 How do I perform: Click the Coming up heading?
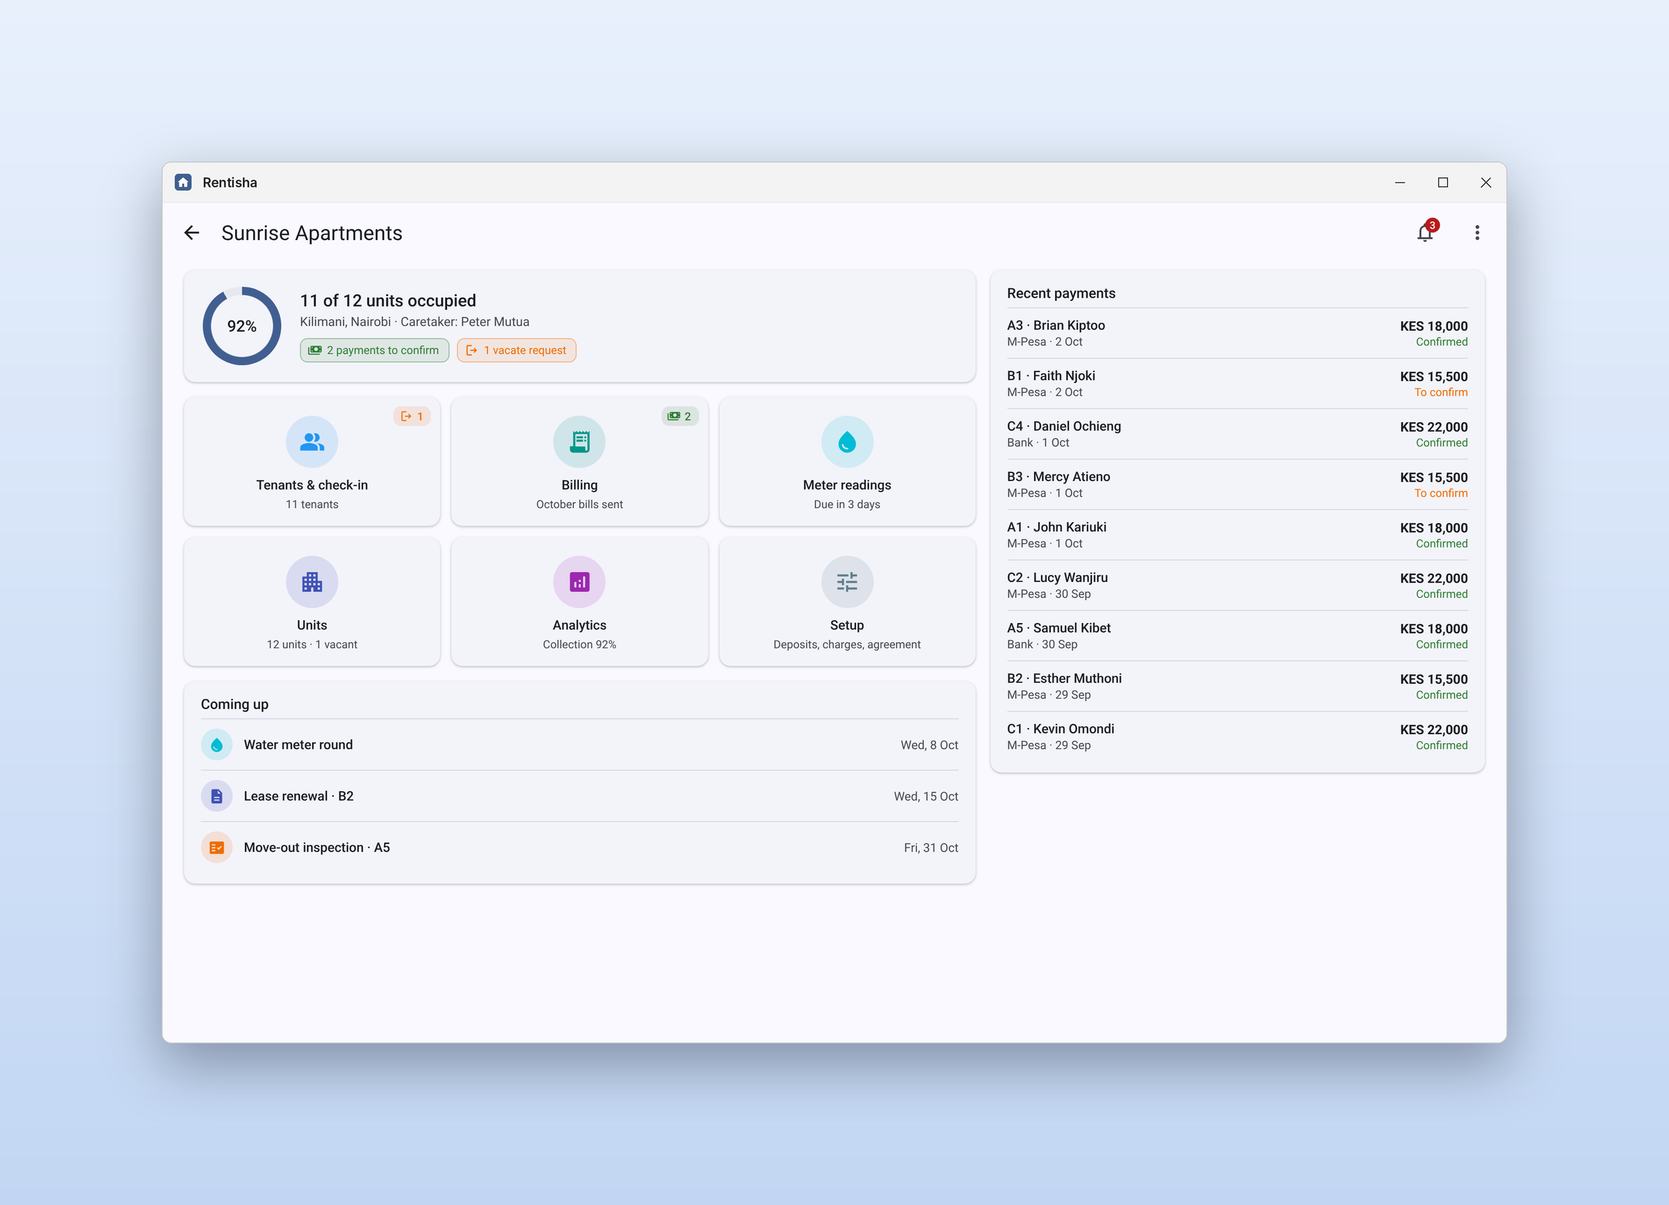point(235,704)
